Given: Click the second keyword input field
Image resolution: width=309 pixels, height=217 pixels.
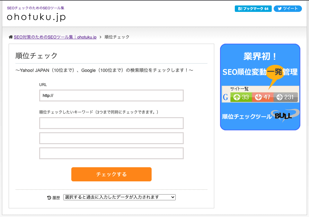Looking at the screenshot, I should 111,138.
